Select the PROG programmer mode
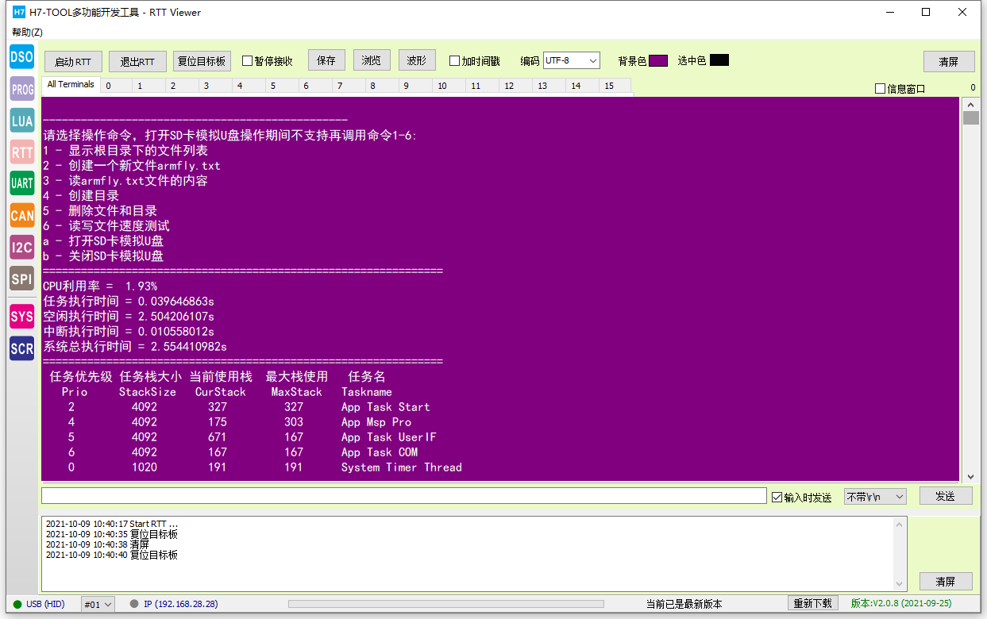 [x=21, y=89]
